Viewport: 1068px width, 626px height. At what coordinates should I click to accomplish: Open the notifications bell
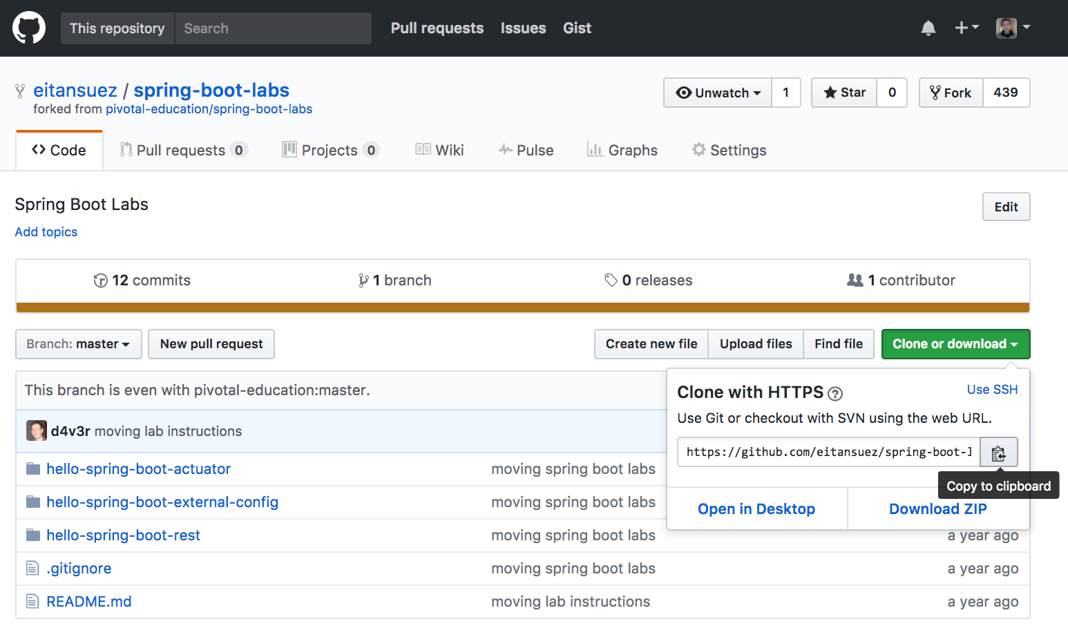[928, 28]
